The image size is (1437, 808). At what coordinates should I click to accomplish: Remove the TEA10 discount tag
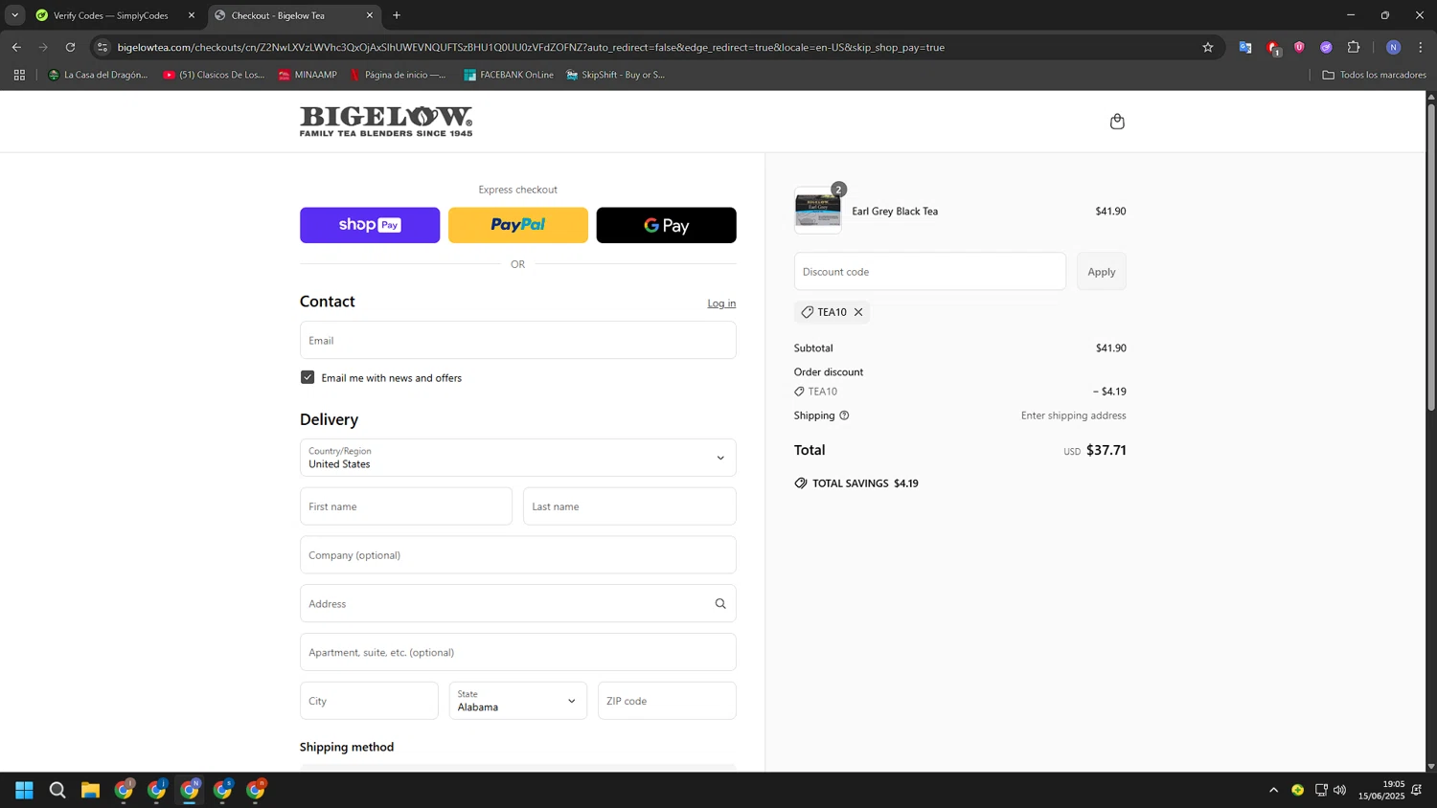[858, 312]
